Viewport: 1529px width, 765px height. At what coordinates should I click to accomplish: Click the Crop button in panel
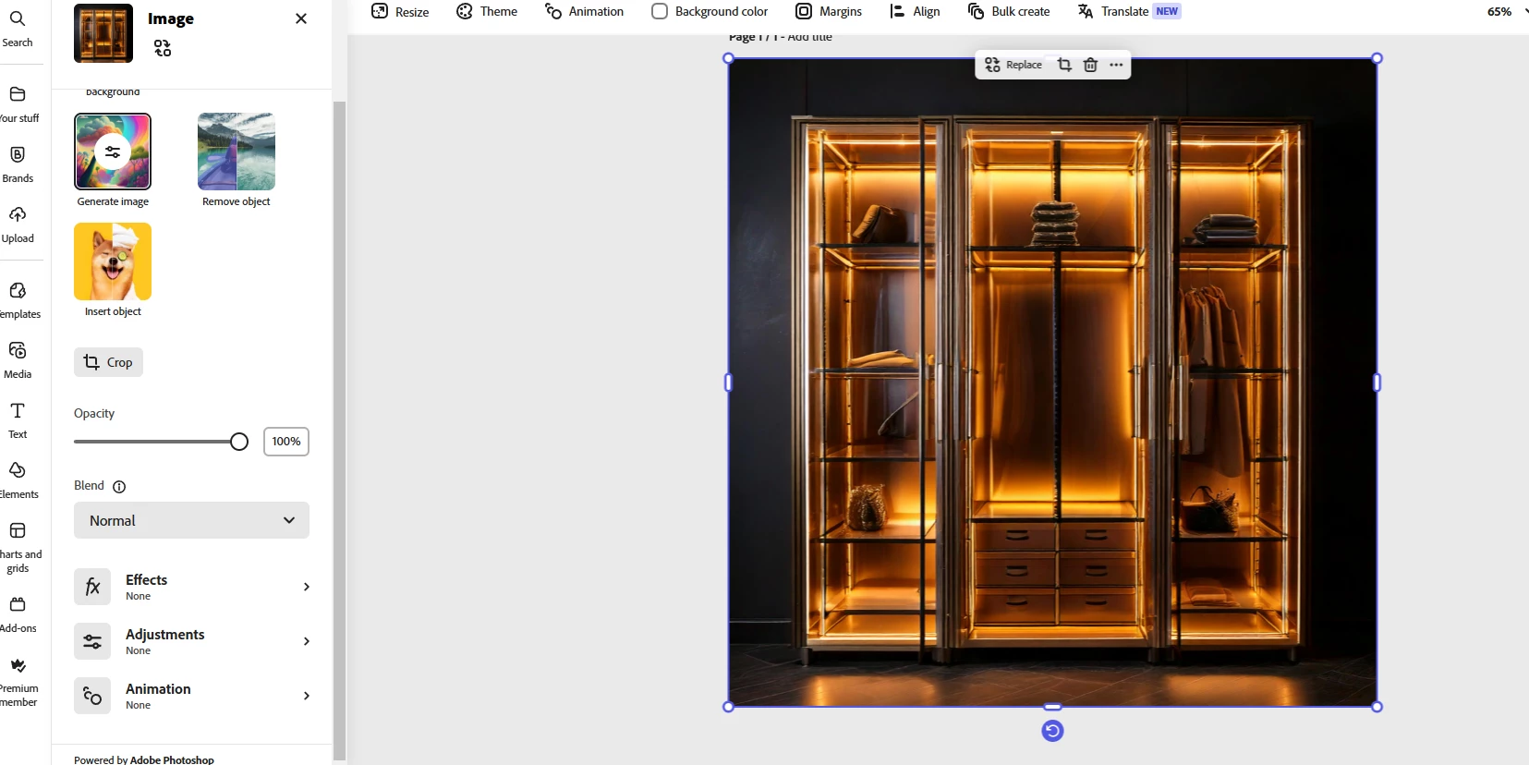click(108, 362)
